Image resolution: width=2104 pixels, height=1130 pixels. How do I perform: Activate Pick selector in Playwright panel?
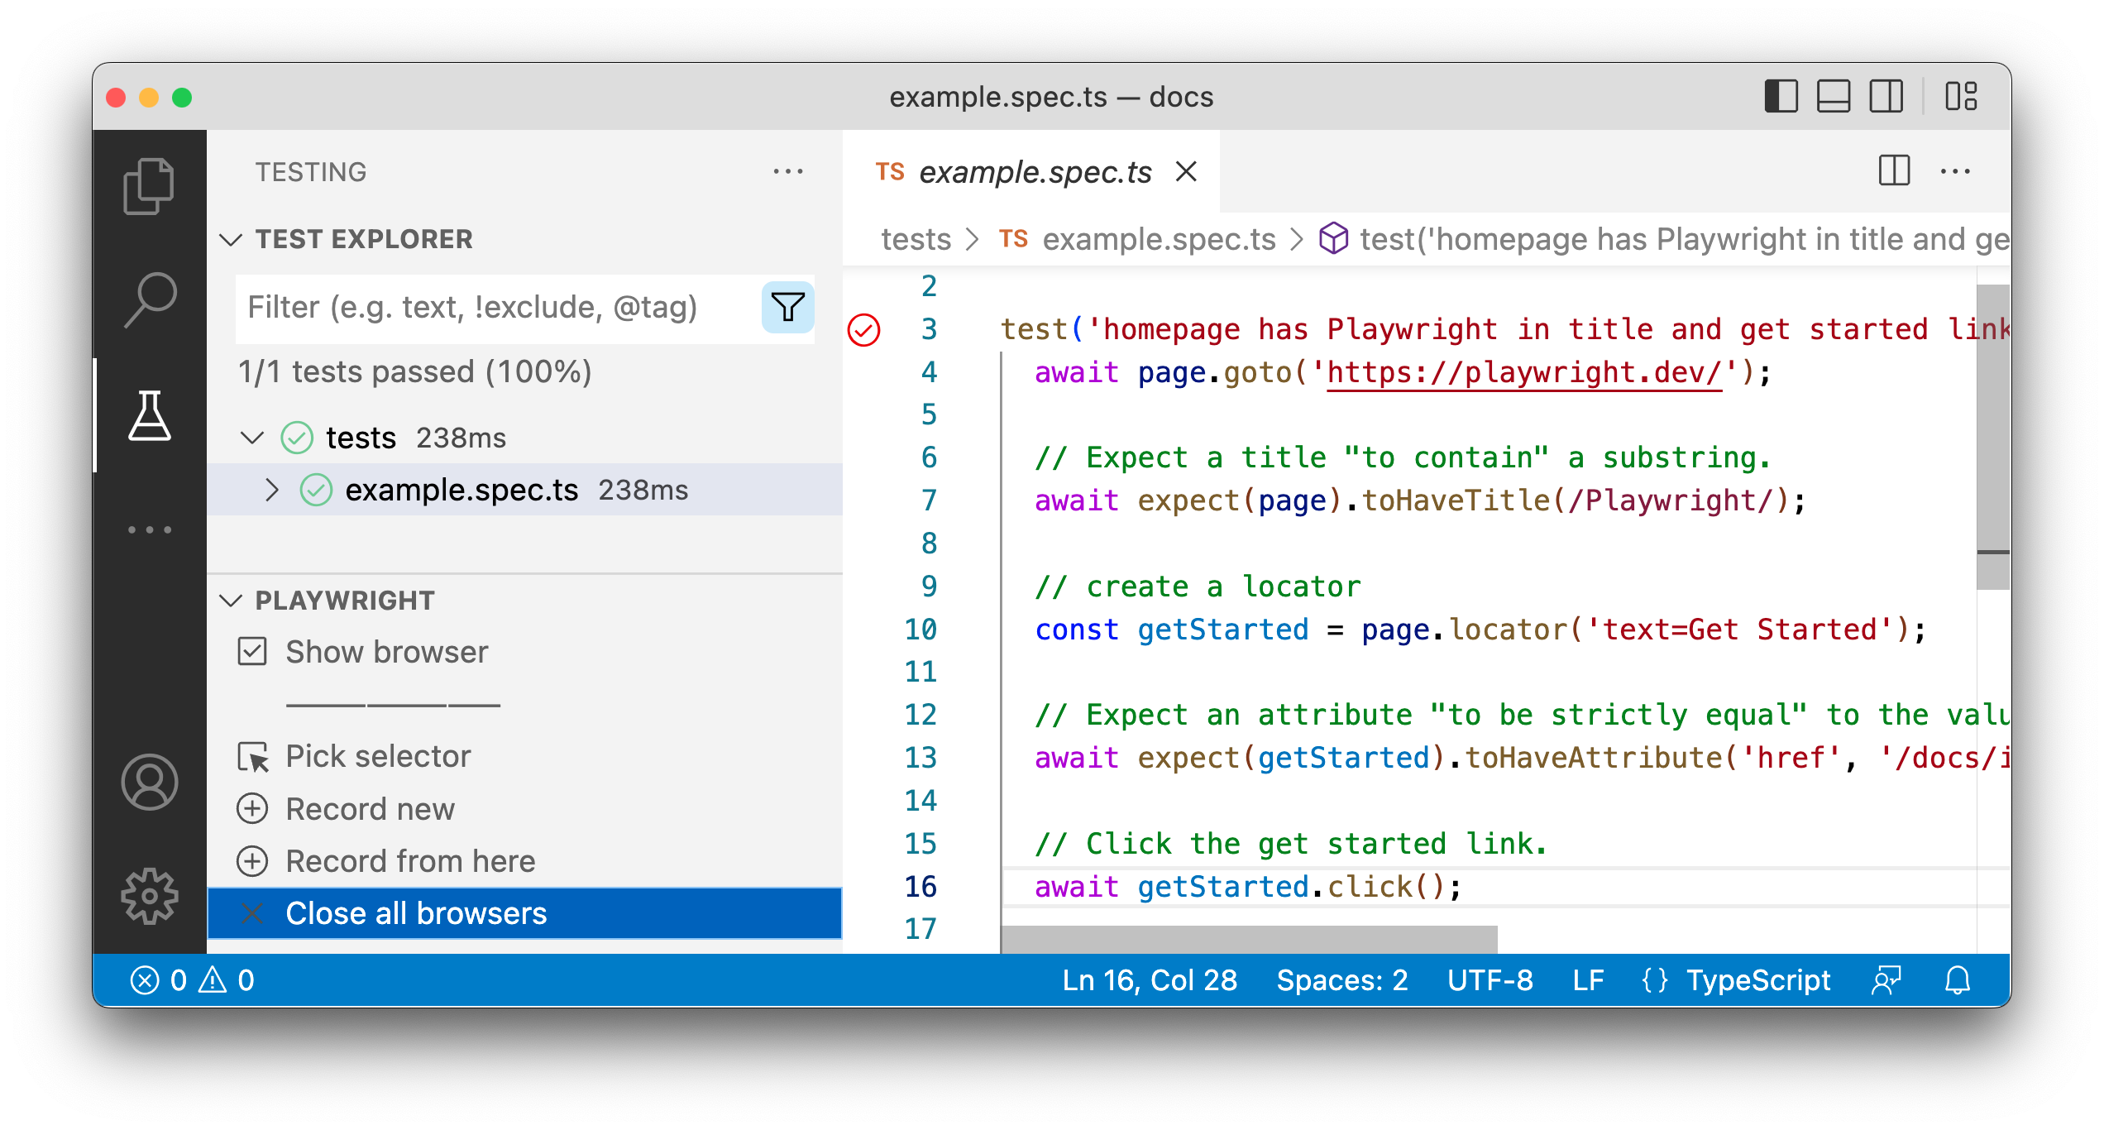(377, 755)
